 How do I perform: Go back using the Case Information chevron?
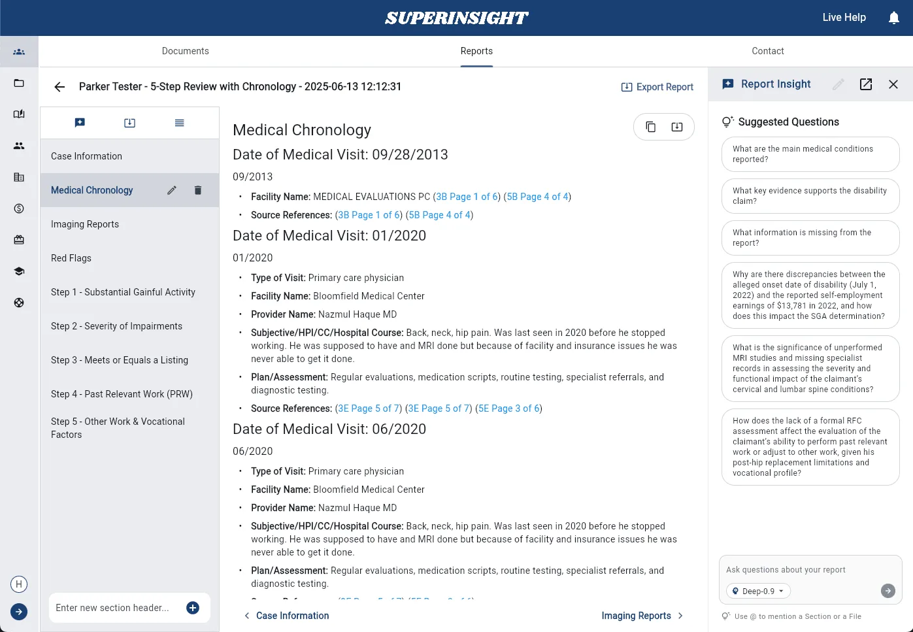(247, 615)
